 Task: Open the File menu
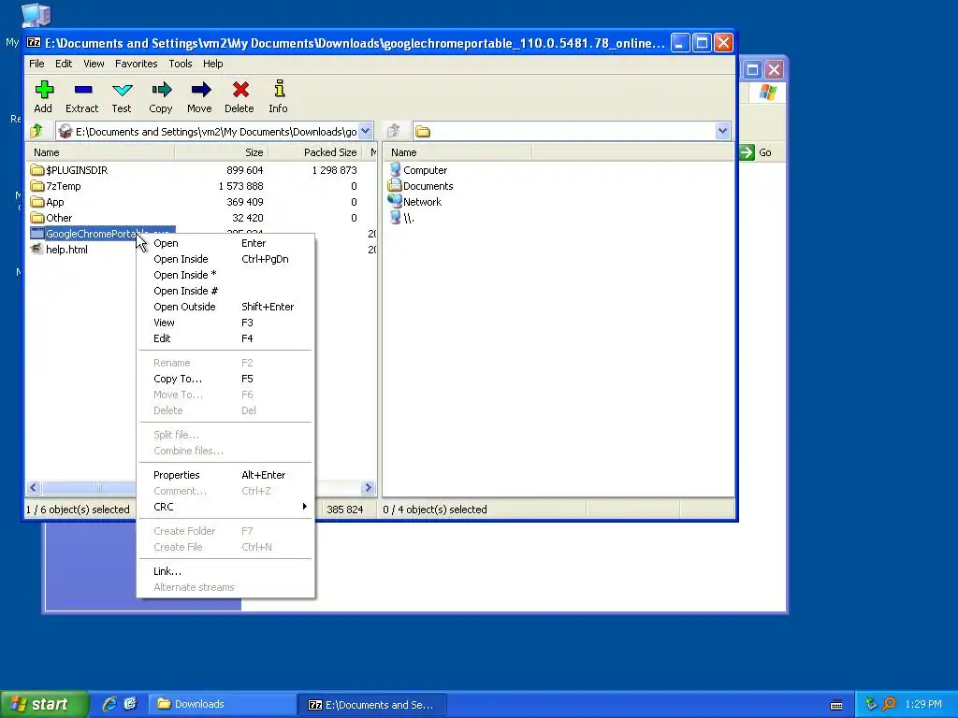pos(36,64)
